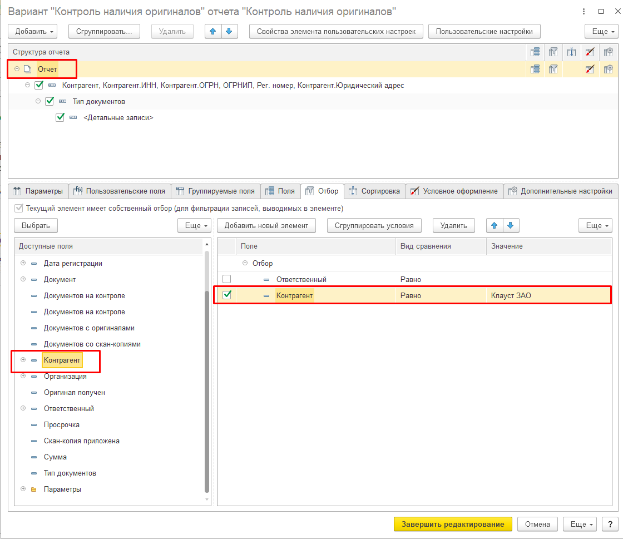This screenshot has height=539, width=623.
Task: Switch to Группируемые поля tab
Action: (216, 191)
